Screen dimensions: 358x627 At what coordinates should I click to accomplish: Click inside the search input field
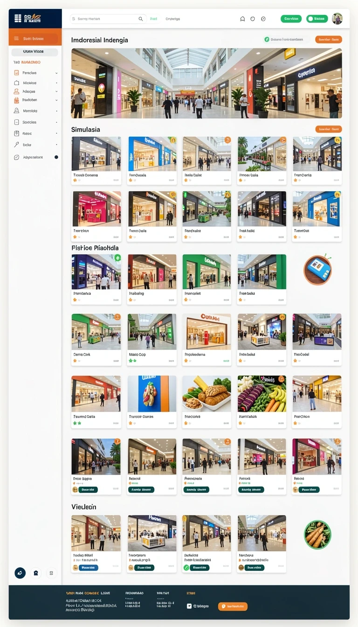(107, 19)
